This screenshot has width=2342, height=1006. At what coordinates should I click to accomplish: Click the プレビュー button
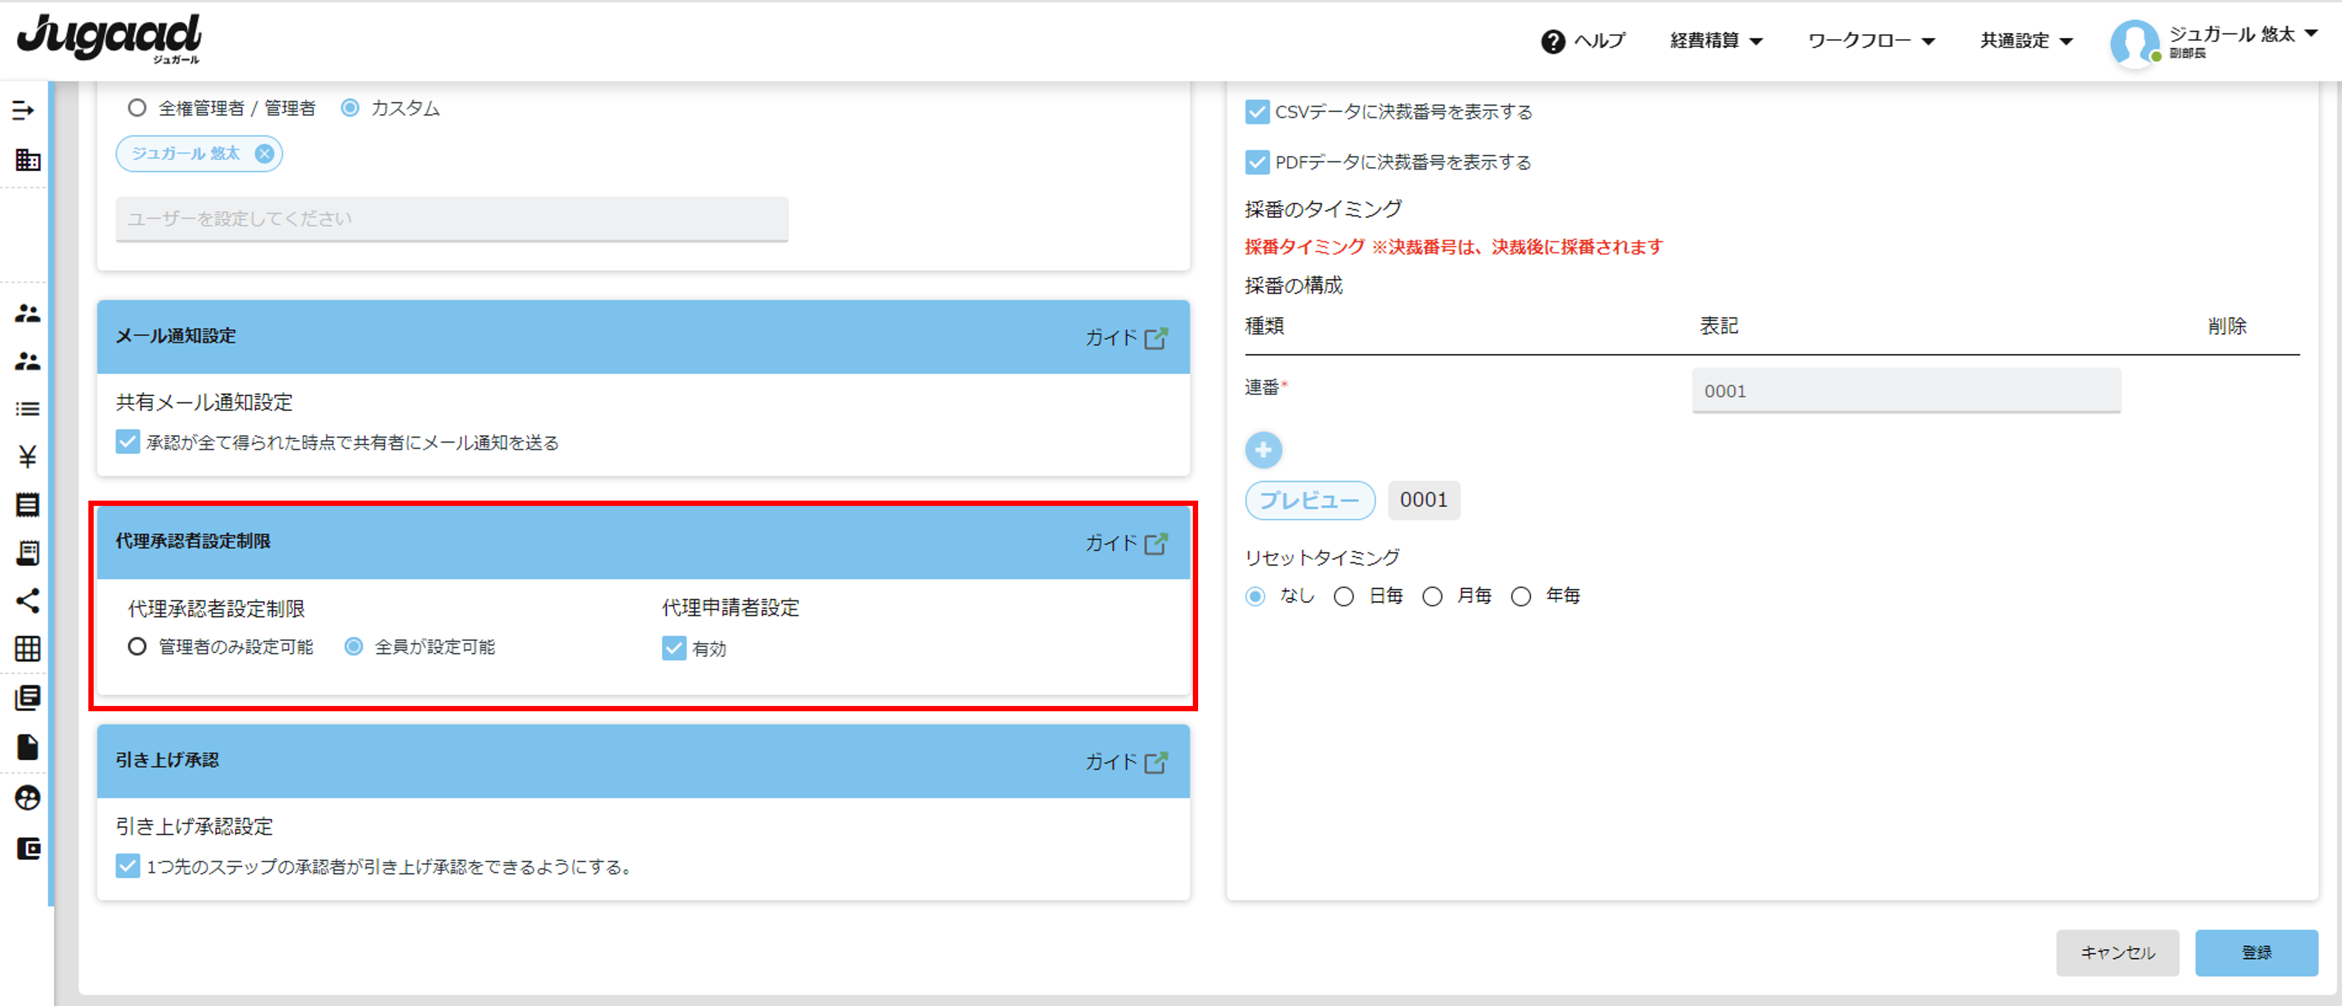click(x=1309, y=501)
